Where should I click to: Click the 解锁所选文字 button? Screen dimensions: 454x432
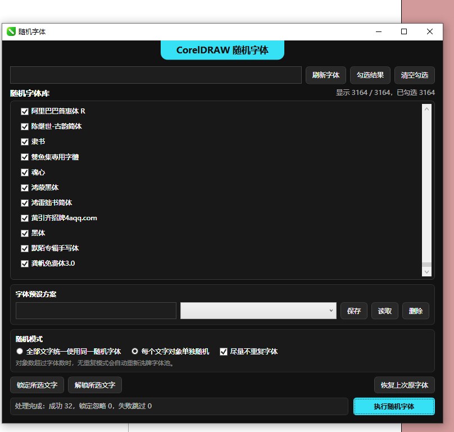95,385
